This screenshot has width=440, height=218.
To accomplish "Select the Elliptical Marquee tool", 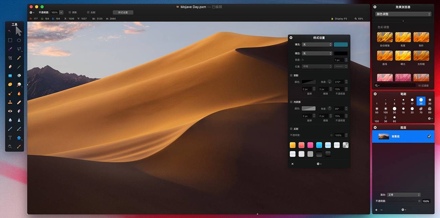I will (19, 40).
